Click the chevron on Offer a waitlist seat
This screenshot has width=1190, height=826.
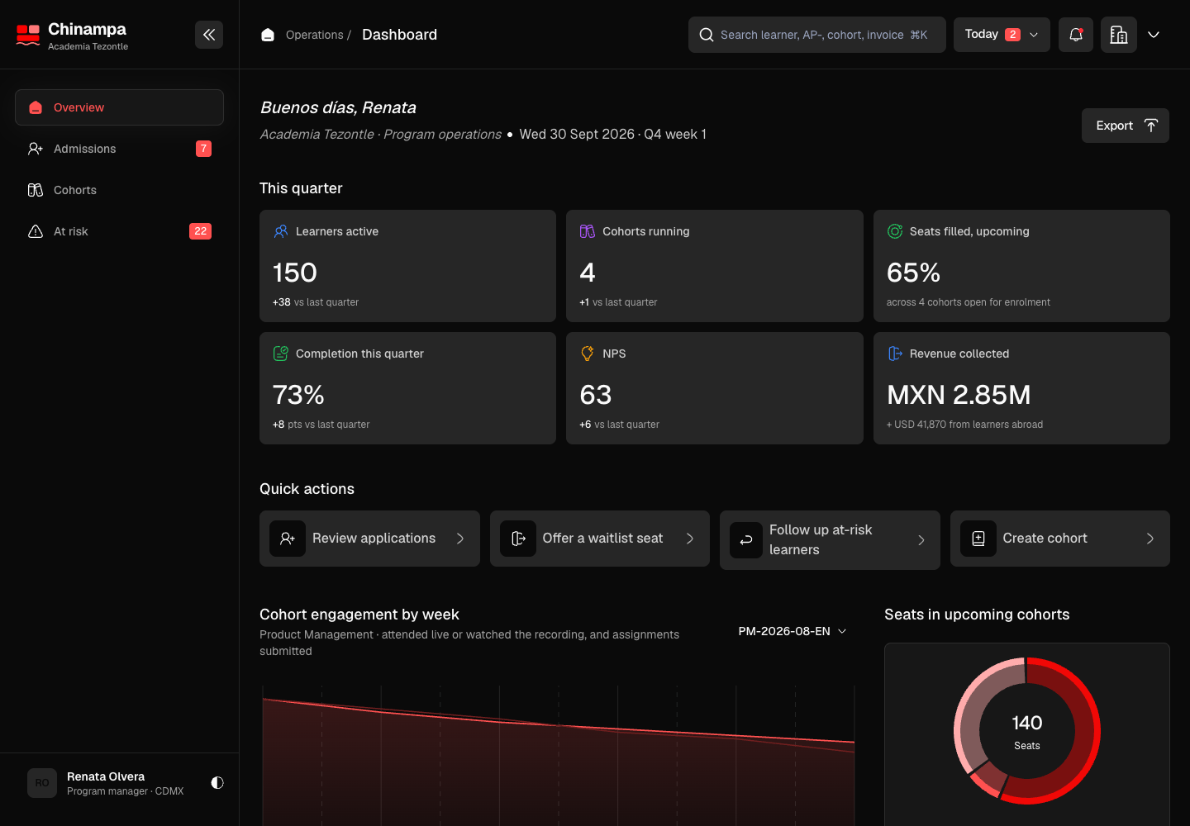coord(690,539)
